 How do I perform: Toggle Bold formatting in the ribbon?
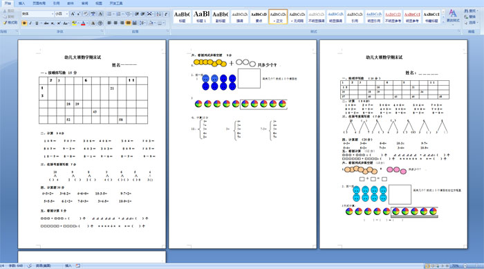click(24, 23)
